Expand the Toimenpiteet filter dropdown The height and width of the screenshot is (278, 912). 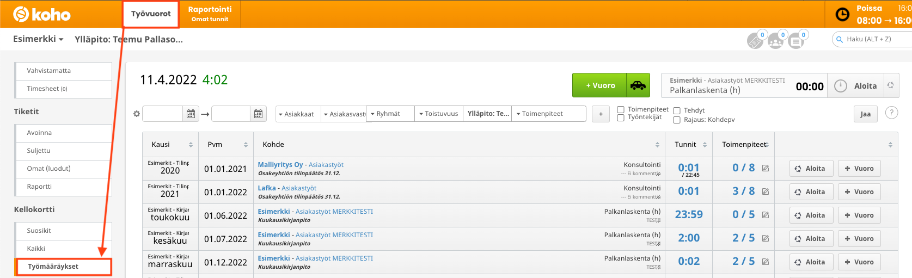(x=549, y=114)
